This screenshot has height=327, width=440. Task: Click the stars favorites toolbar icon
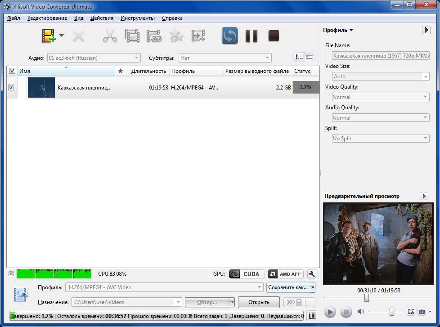pyautogui.click(x=176, y=36)
